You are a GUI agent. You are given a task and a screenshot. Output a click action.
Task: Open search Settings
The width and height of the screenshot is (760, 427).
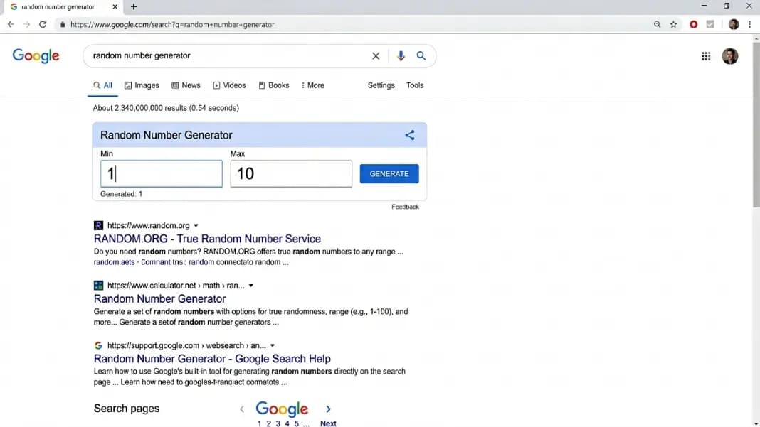pyautogui.click(x=381, y=85)
